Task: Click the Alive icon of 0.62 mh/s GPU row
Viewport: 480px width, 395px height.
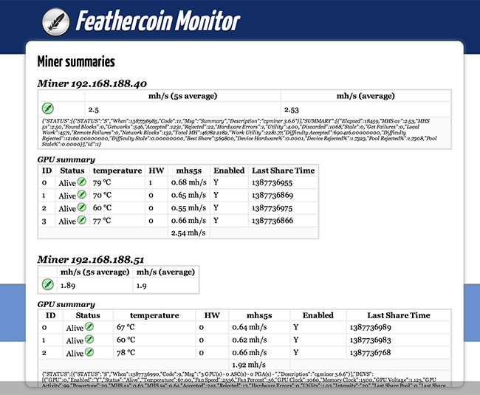Action: tap(89, 340)
